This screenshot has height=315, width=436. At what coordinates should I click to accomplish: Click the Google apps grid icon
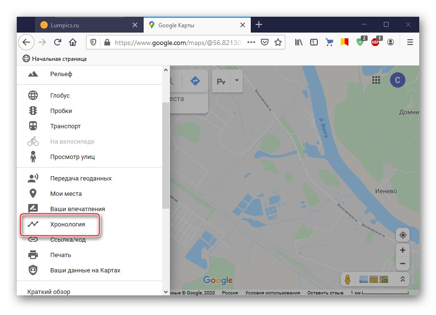coord(377,79)
